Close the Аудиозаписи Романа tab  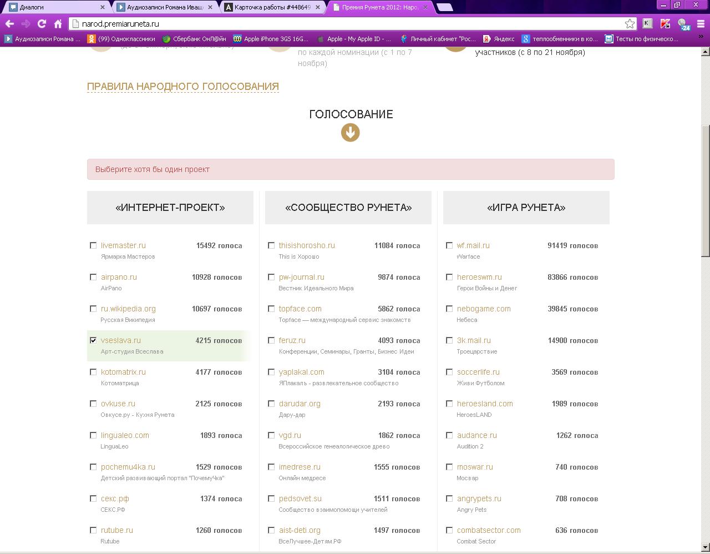(210, 7)
